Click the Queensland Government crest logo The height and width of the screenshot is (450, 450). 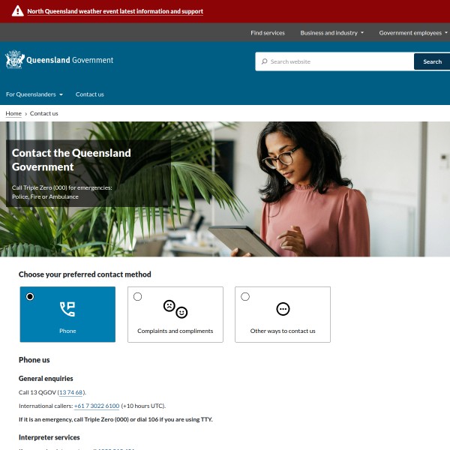point(15,60)
